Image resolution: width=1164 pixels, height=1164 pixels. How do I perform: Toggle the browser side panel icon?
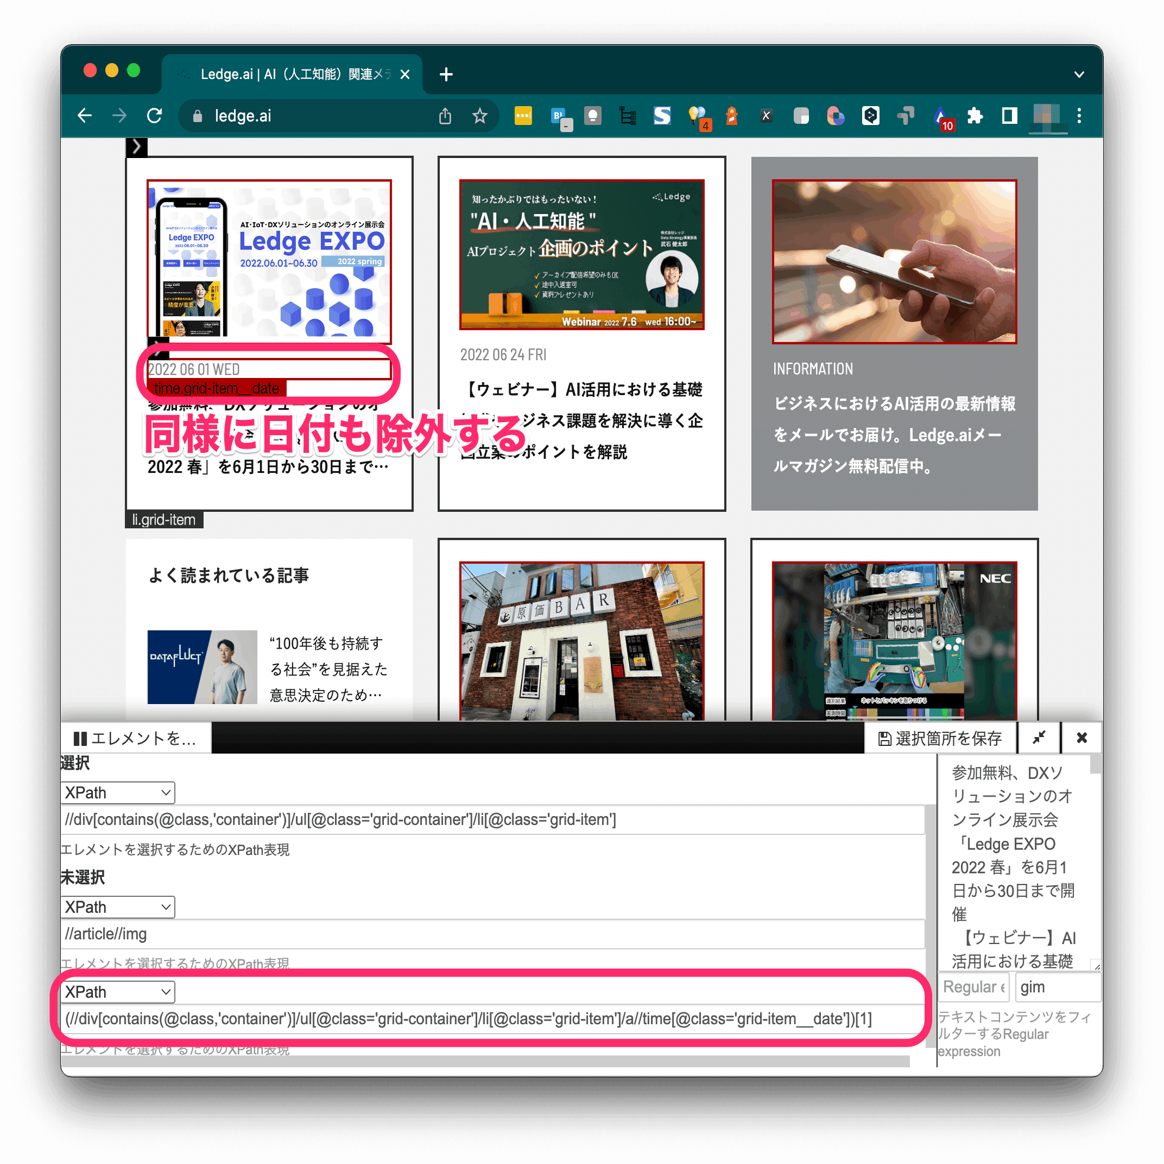pyautogui.click(x=1009, y=116)
